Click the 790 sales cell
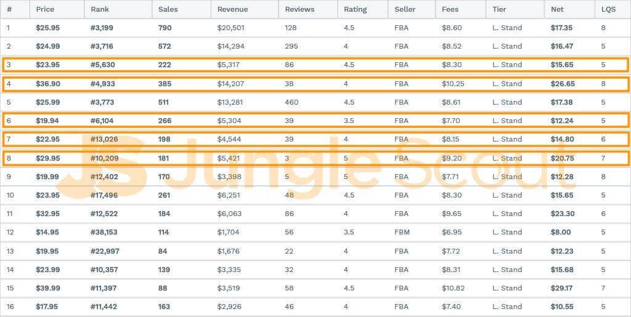 165,28
